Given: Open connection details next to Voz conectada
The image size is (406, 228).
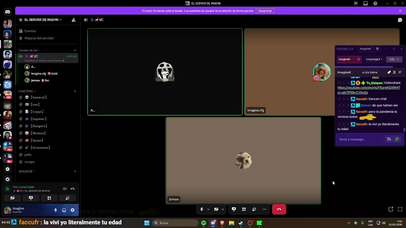Looking at the screenshot, I should click(x=7, y=189).
